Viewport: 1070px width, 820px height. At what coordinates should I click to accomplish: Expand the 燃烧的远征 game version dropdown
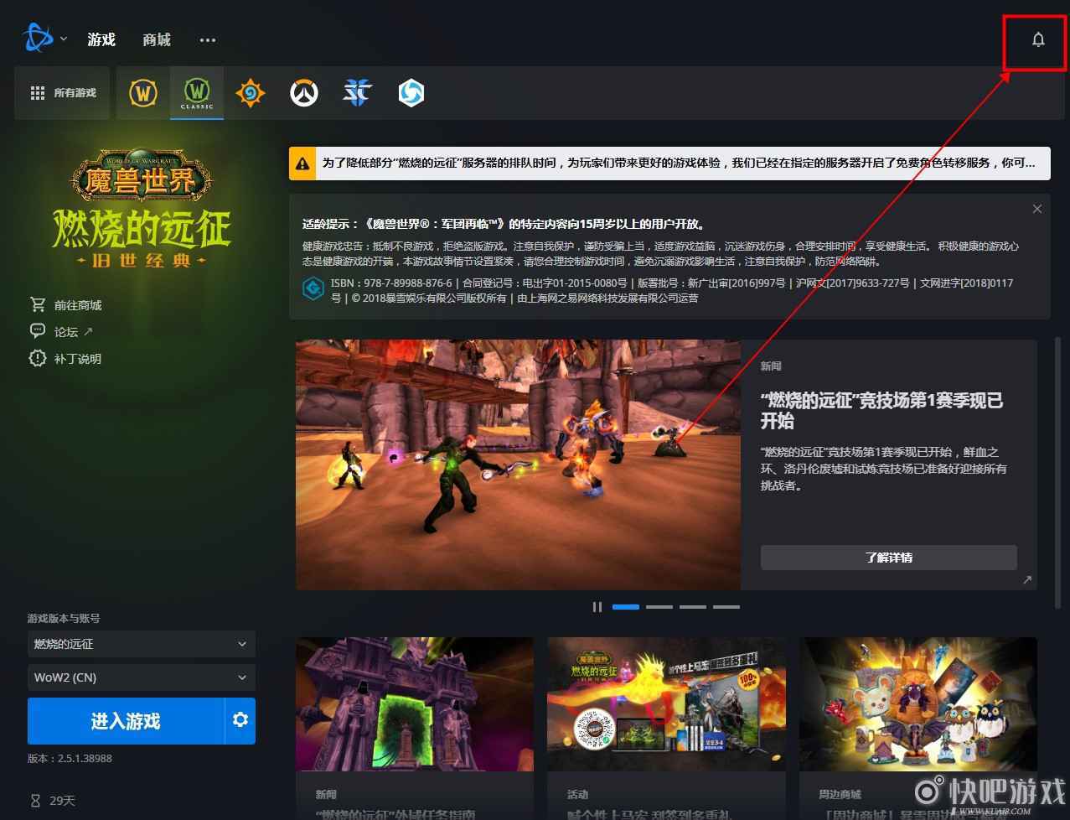point(141,644)
